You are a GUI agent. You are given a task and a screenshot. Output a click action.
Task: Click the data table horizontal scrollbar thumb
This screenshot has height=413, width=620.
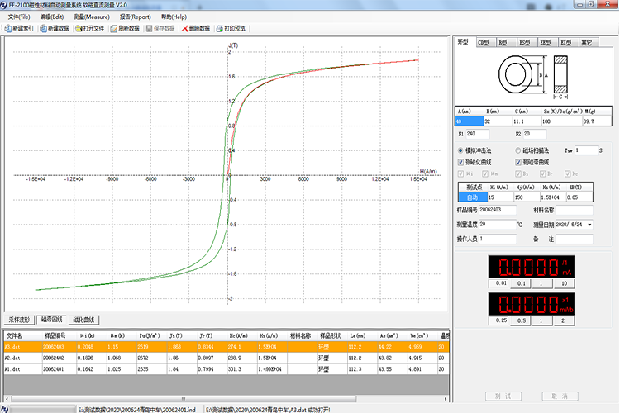(x=184, y=399)
